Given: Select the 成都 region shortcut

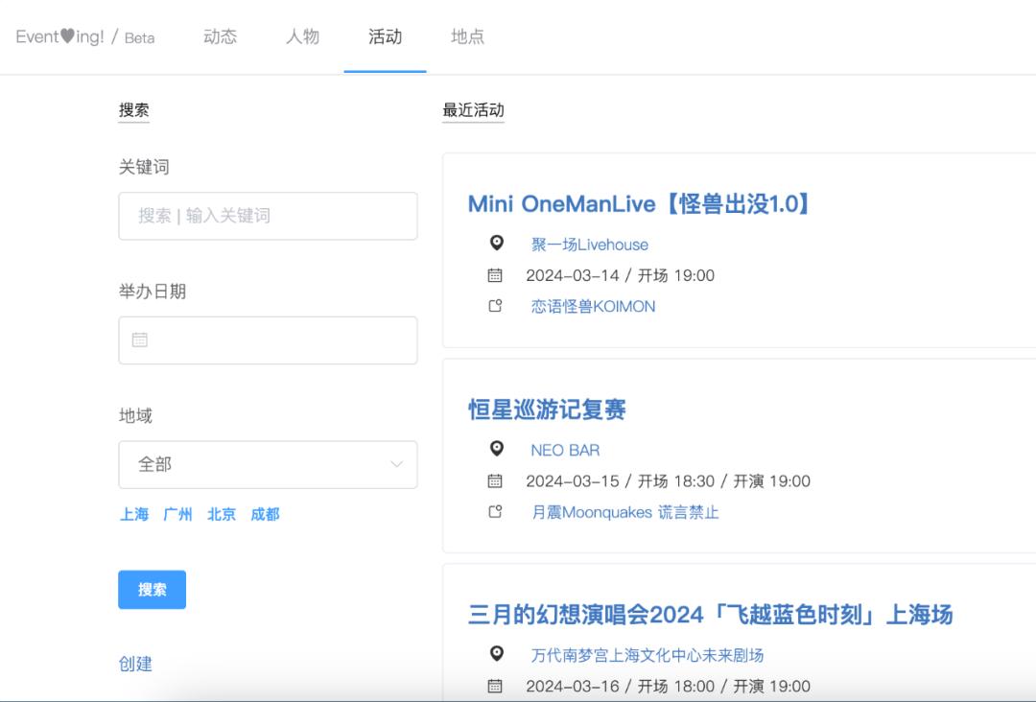Looking at the screenshot, I should (x=265, y=514).
